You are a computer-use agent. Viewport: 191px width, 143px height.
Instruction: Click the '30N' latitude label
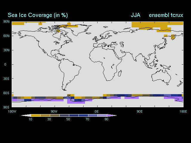click(x=6, y=50)
